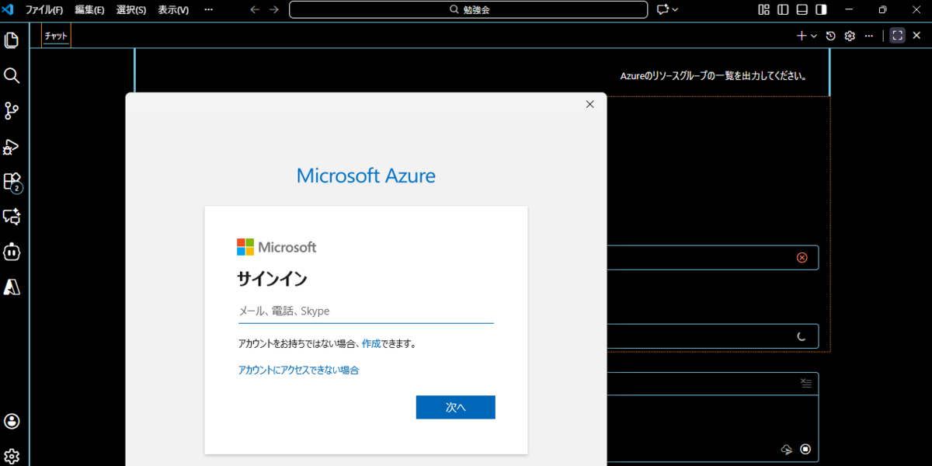Screen dimensions: 932x466
Task: Close the chat panel with X
Action: 916,36
